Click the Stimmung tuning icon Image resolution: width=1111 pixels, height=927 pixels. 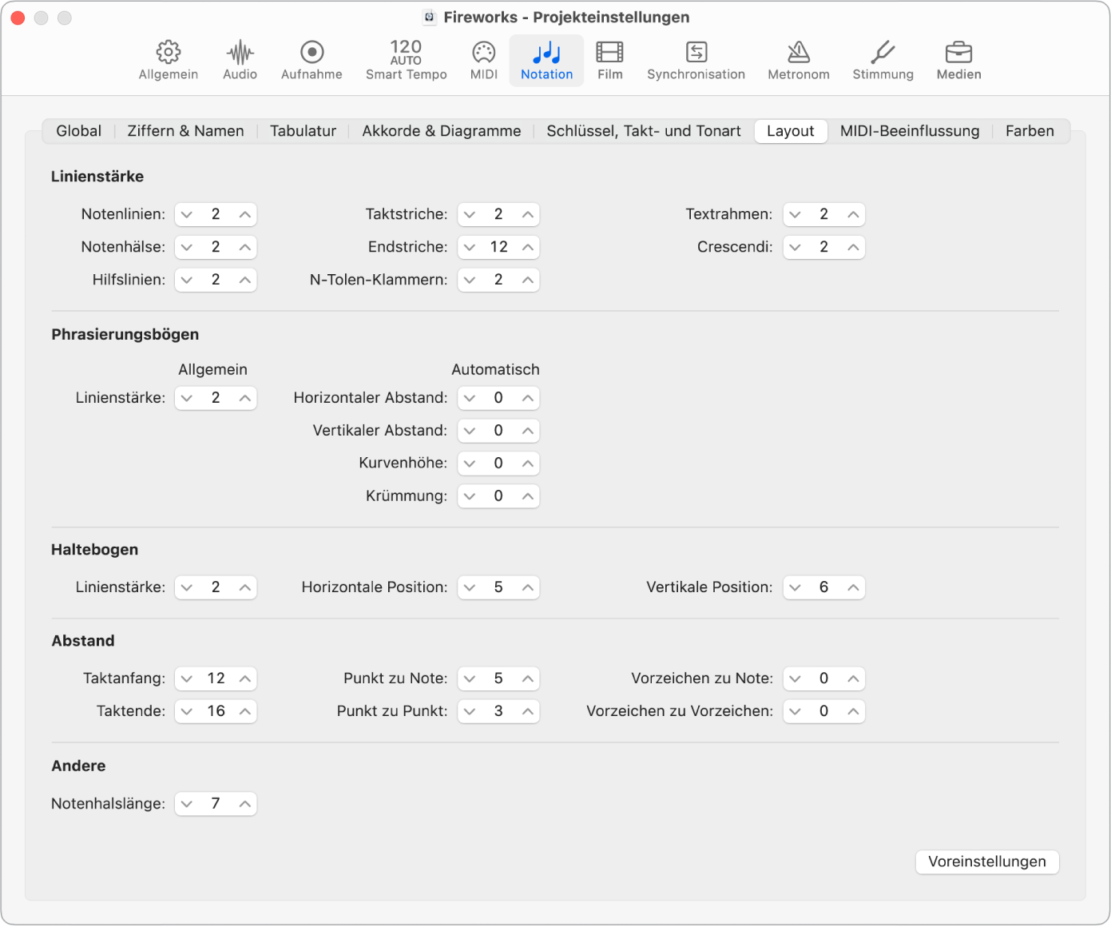882,60
